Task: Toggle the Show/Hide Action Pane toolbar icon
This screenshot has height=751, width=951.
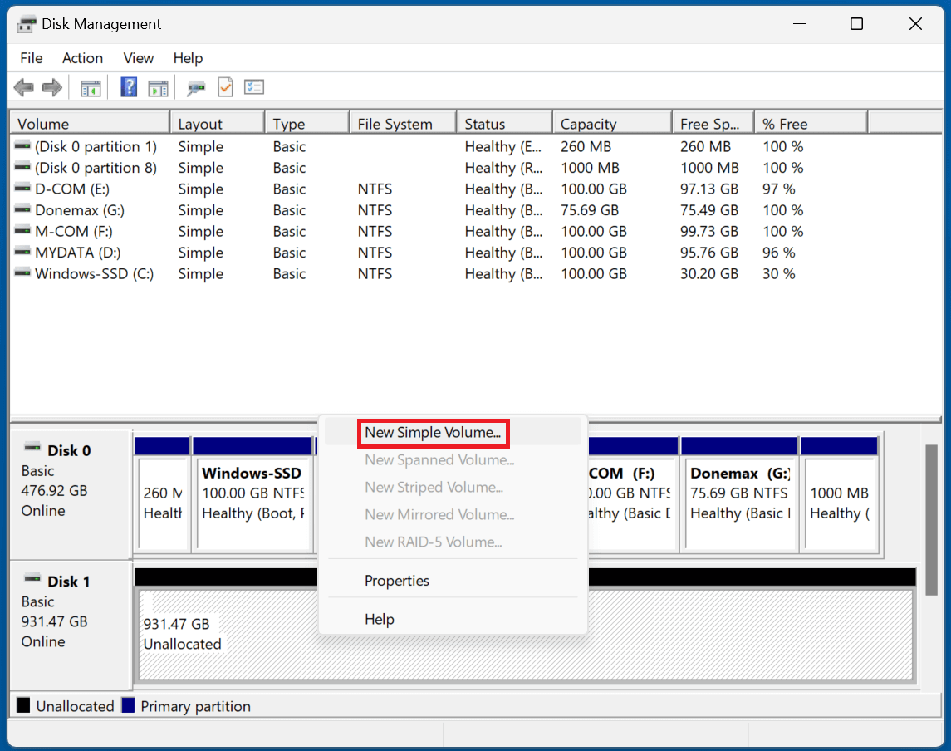Action: point(158,87)
